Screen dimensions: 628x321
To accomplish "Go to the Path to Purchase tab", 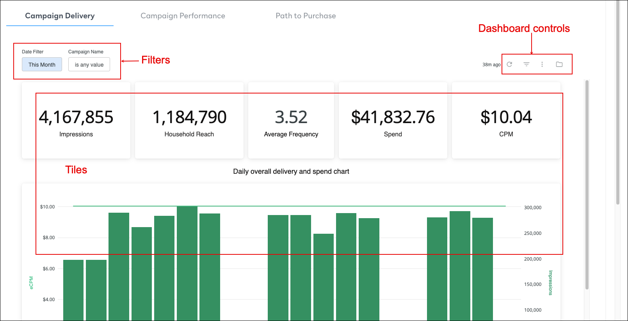I will 306,16.
